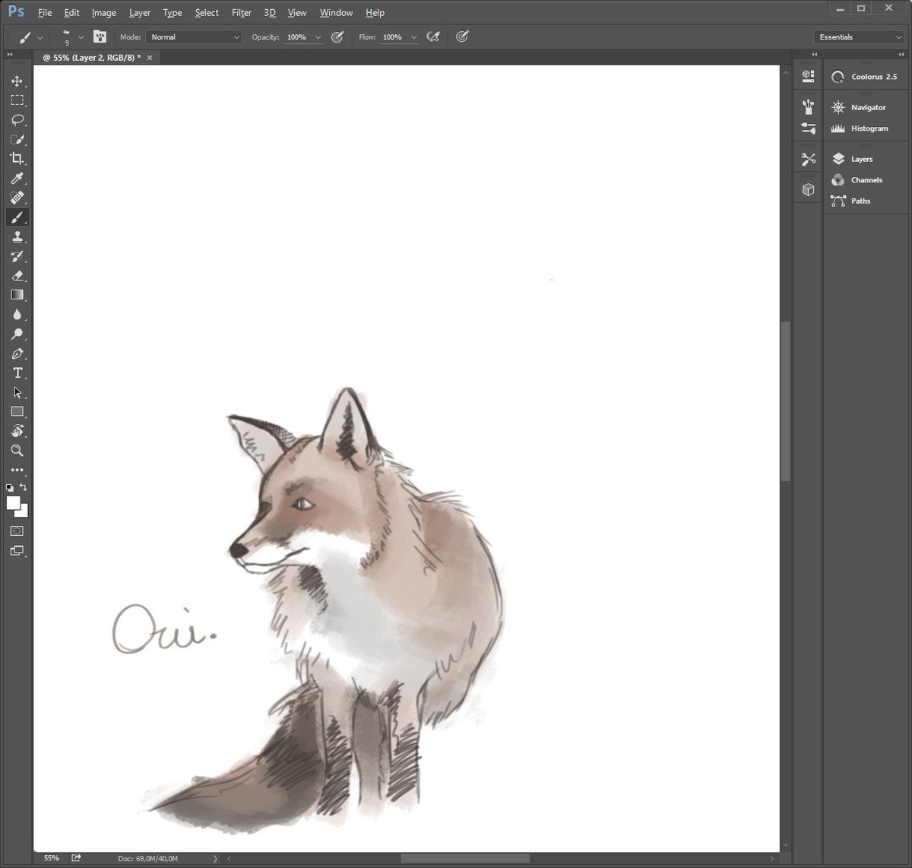Select the Eraser tool
Image resolution: width=912 pixels, height=868 pixels.
pos(17,276)
